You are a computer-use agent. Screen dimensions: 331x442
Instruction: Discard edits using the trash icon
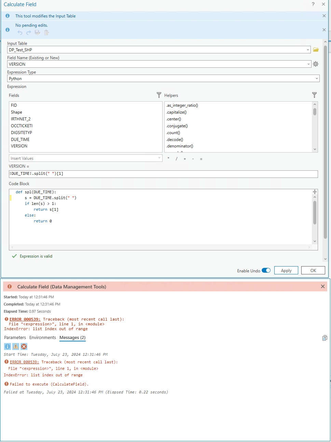[46, 32]
